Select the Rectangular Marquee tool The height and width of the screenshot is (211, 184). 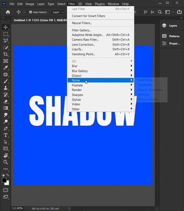[6, 34]
